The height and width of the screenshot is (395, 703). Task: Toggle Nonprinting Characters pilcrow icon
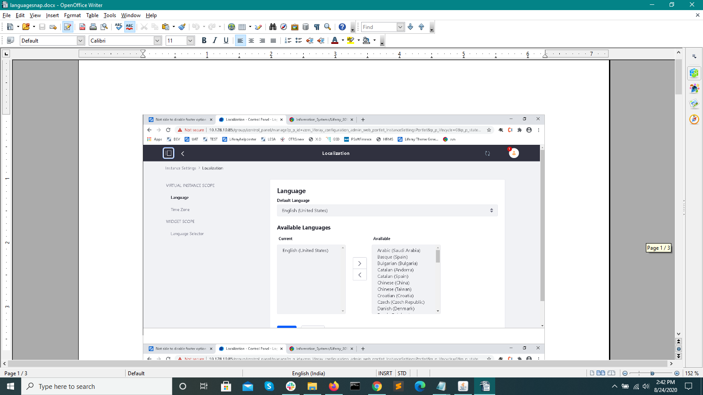[x=317, y=27]
